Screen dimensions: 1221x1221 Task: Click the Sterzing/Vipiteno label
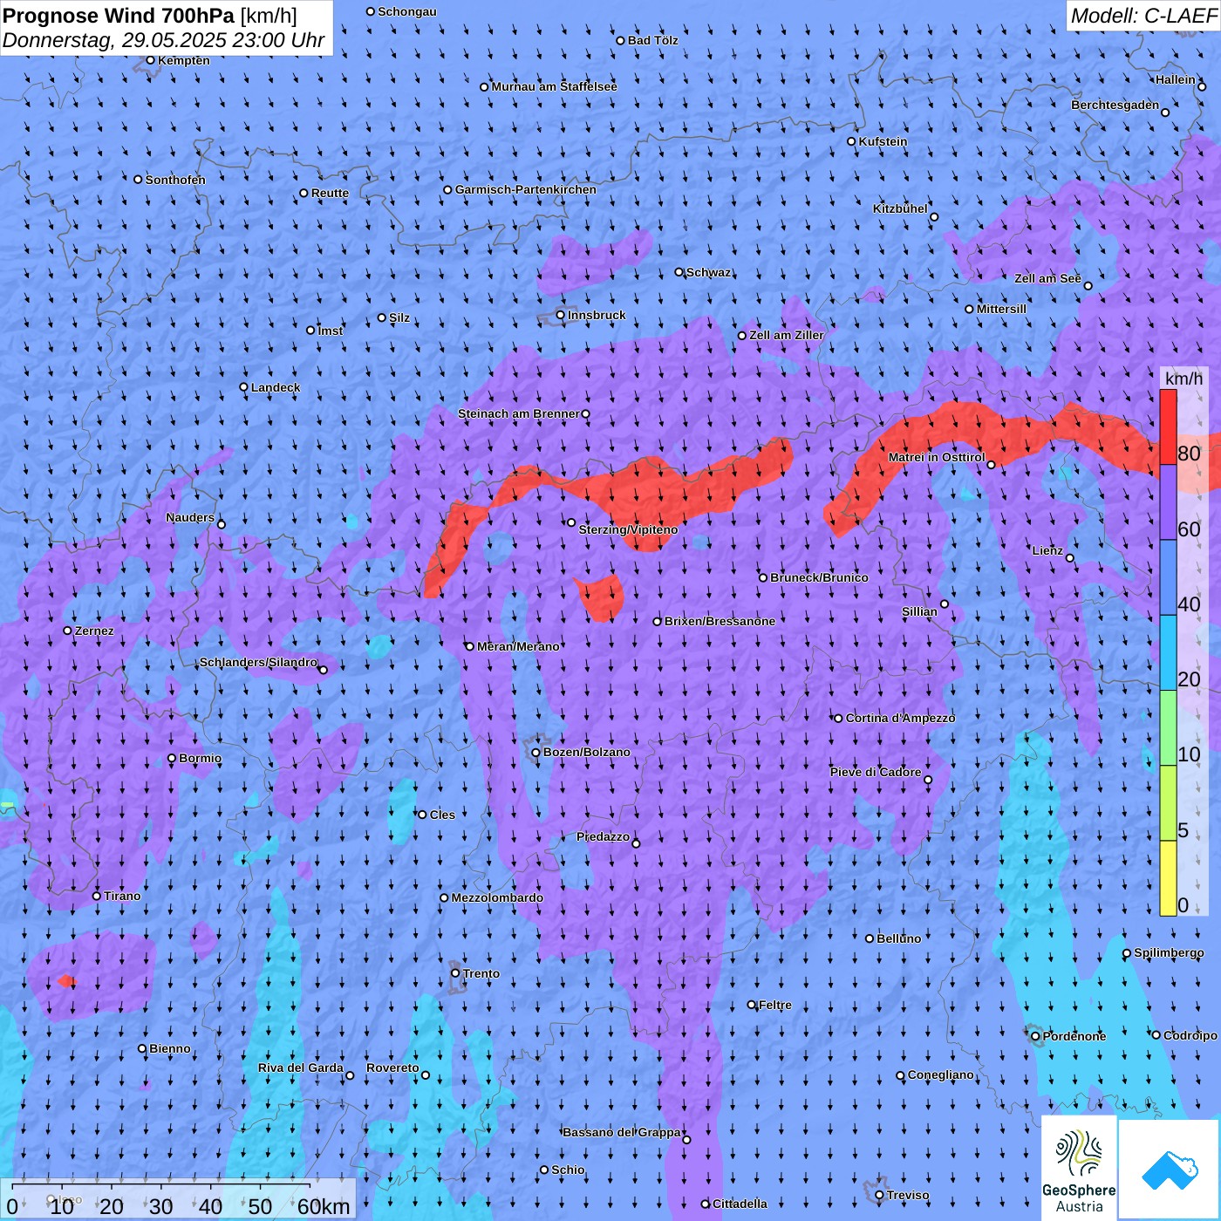pyautogui.click(x=628, y=529)
